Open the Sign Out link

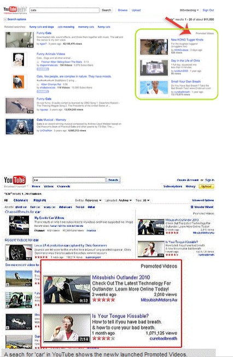(x=208, y=10)
